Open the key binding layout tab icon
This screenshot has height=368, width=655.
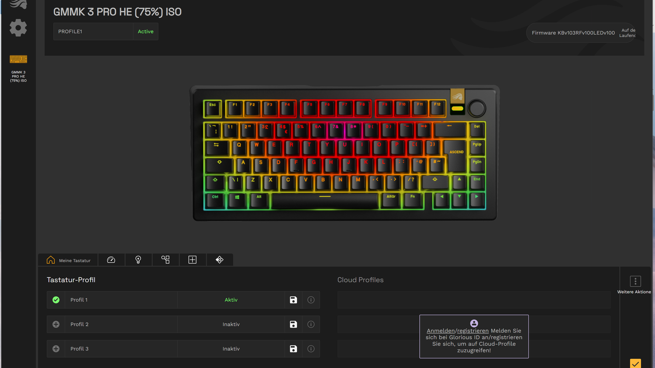click(x=165, y=260)
